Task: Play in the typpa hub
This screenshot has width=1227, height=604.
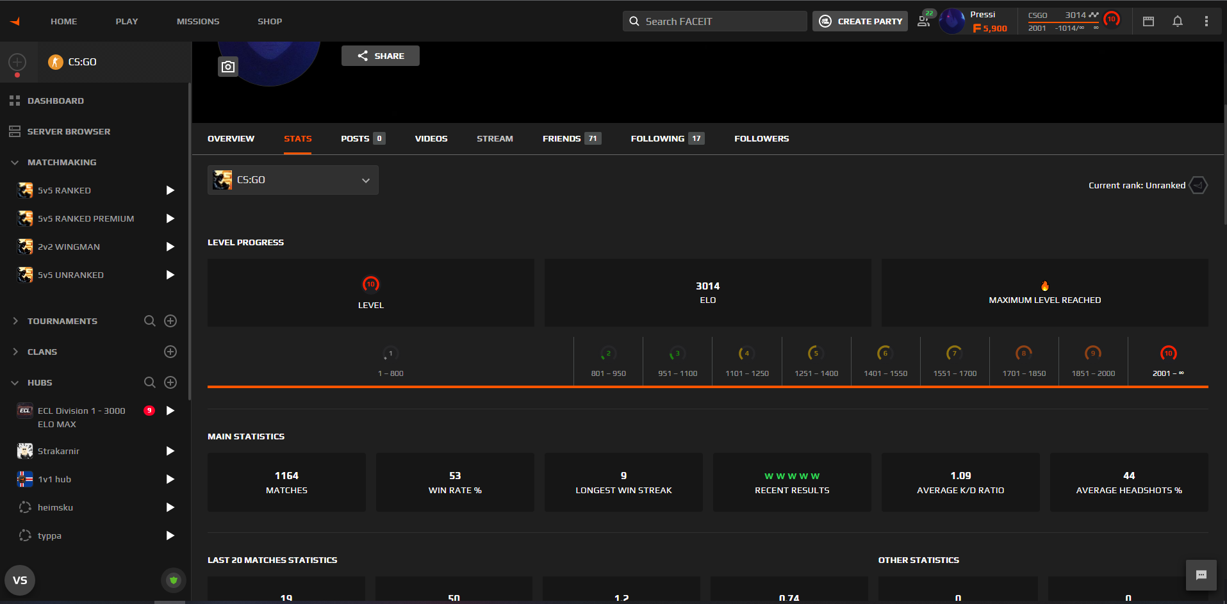Action: point(170,535)
